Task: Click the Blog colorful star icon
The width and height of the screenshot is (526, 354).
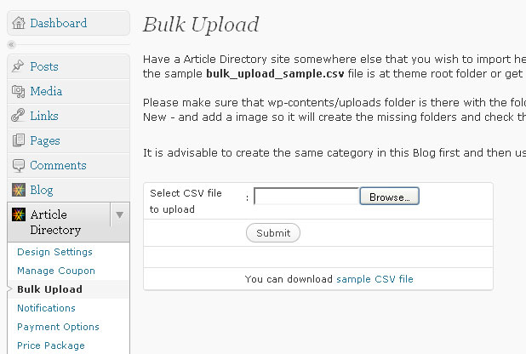Action: pyautogui.click(x=19, y=190)
